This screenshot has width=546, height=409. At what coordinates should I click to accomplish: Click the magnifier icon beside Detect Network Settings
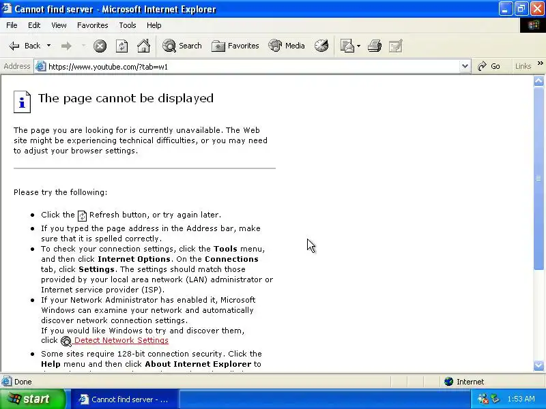click(x=66, y=341)
